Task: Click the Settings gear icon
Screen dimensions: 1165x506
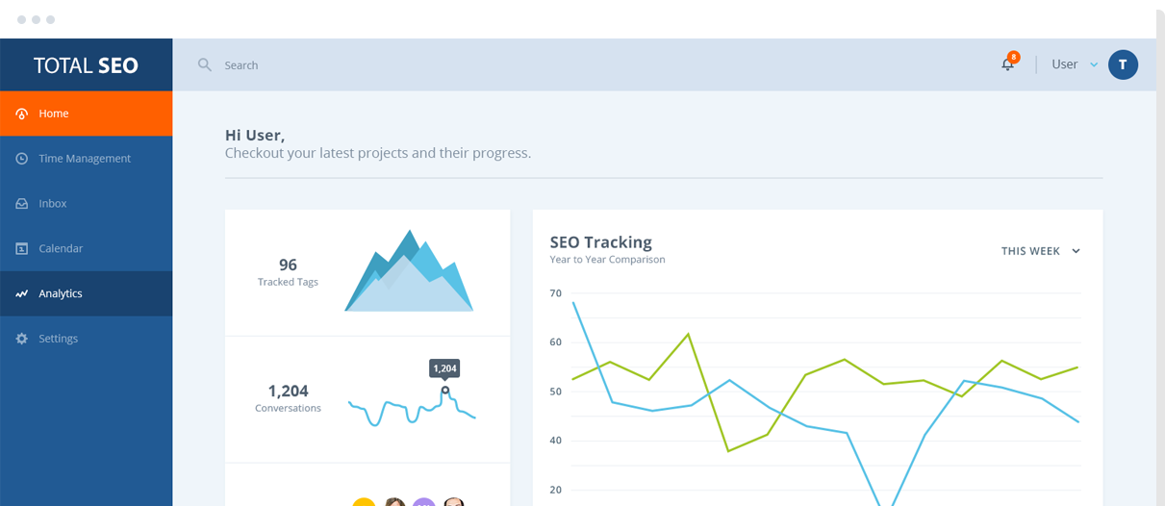Action: (x=22, y=339)
